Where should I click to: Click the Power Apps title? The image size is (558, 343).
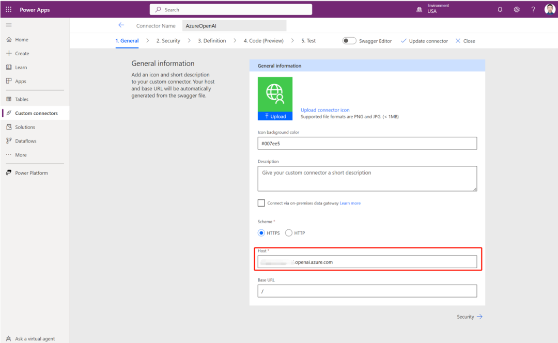point(35,10)
